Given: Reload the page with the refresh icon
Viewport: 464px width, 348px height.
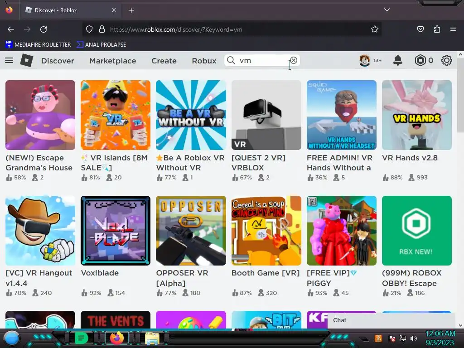Looking at the screenshot, I should tap(43, 29).
